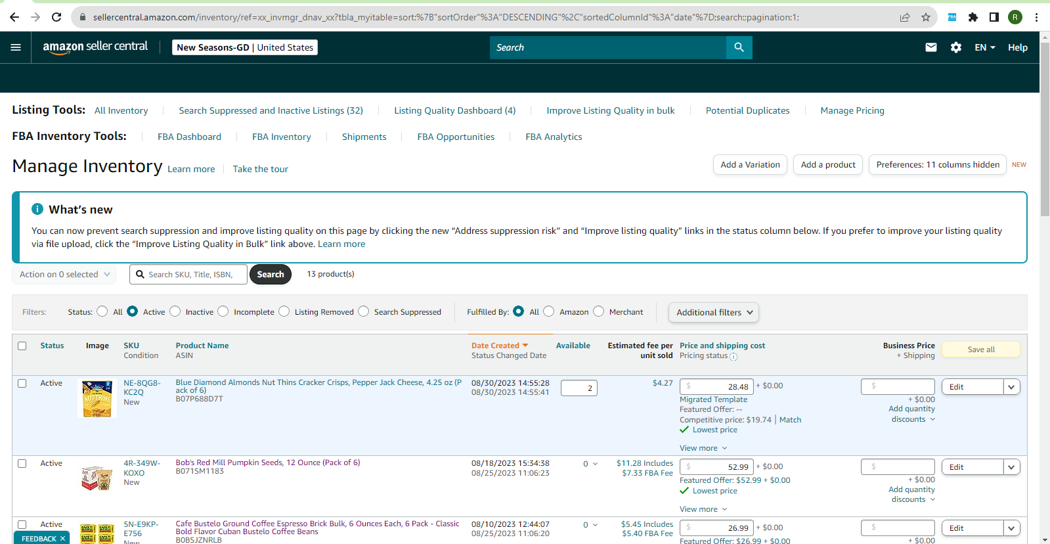
Task: Open the hamburger navigation menu
Action: (16, 47)
